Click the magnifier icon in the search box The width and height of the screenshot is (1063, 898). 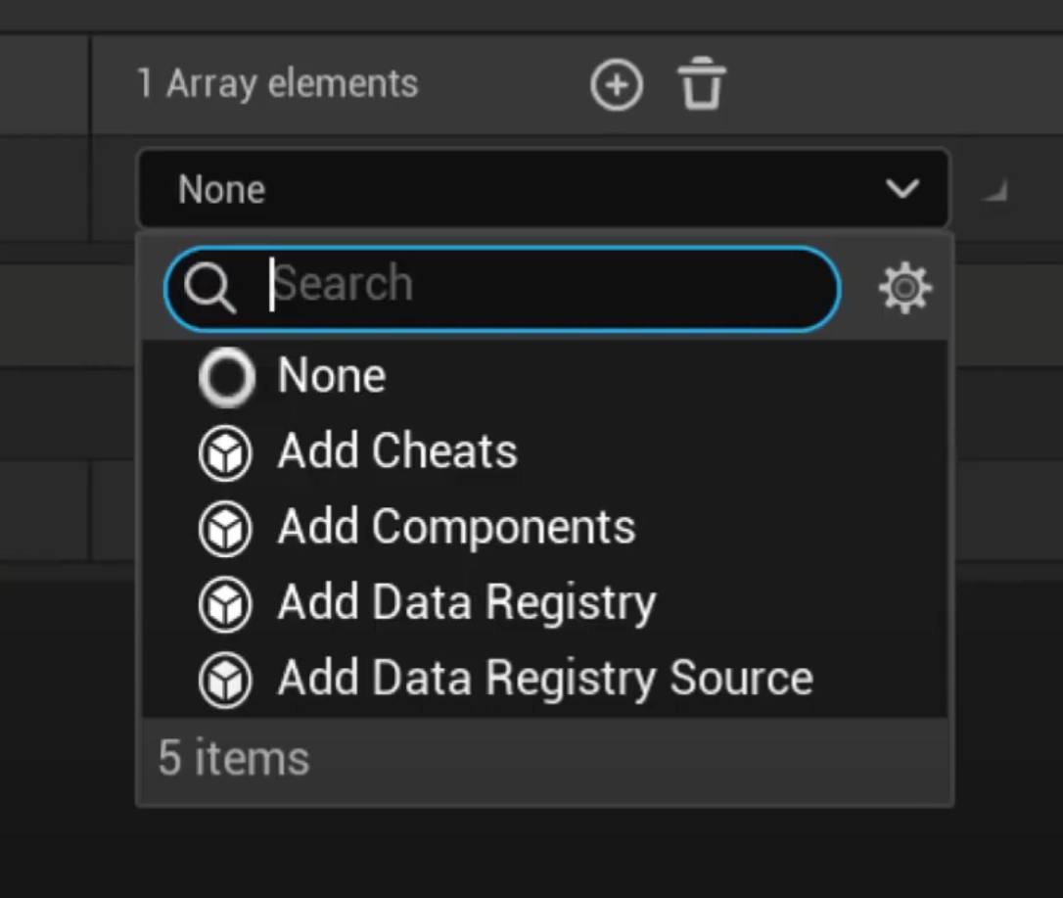210,289
